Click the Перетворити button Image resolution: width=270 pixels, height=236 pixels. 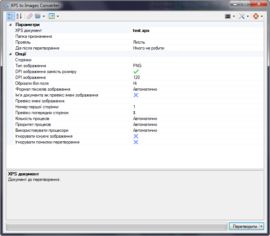point(244,226)
